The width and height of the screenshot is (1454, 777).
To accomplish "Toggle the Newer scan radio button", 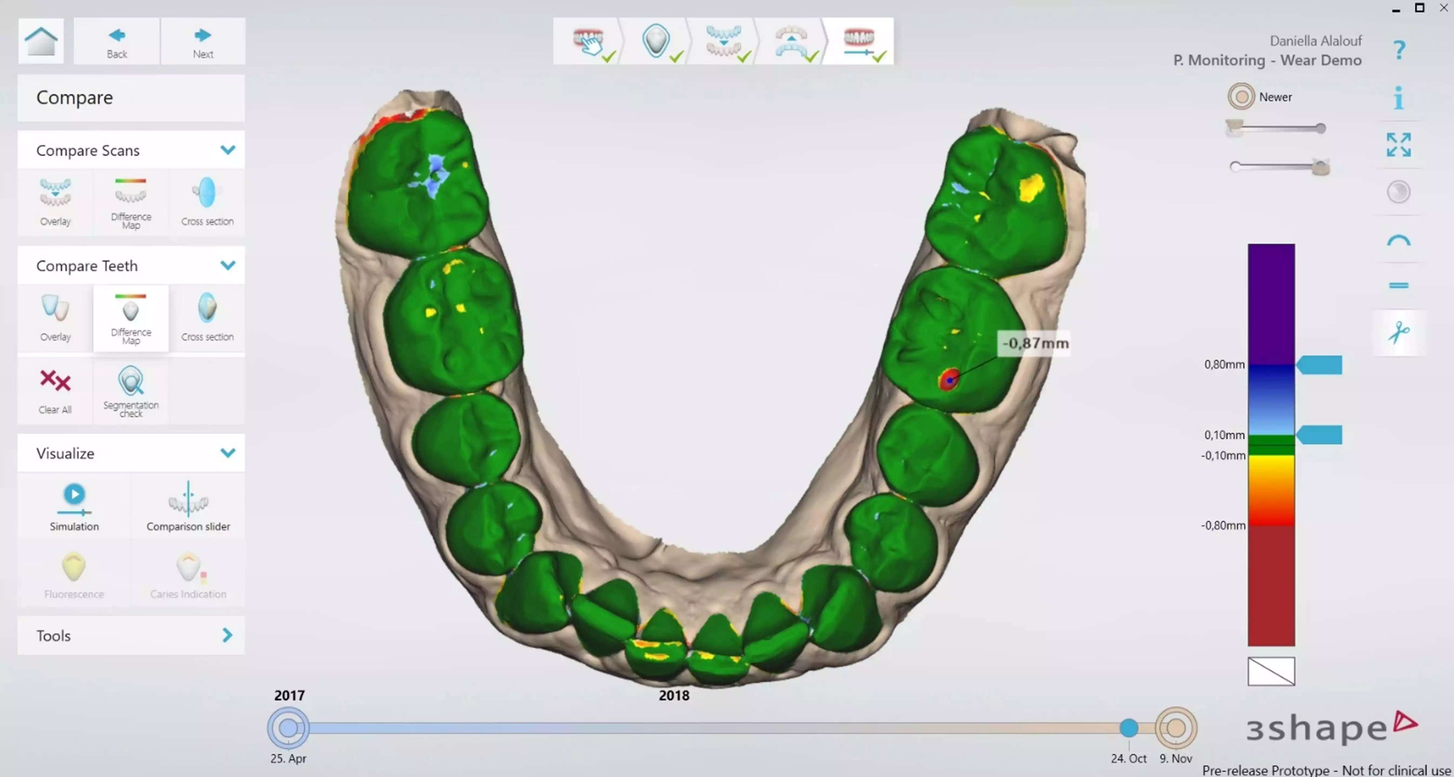I will (x=1241, y=96).
